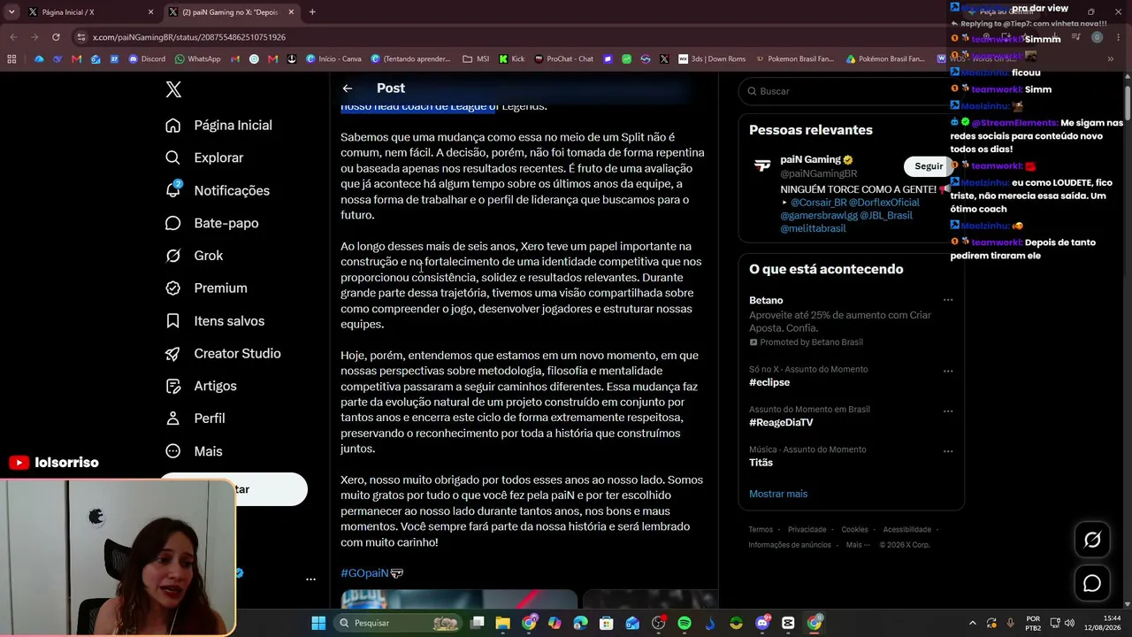Open Notificações with the bell icon
The height and width of the screenshot is (637, 1132).
click(218, 190)
